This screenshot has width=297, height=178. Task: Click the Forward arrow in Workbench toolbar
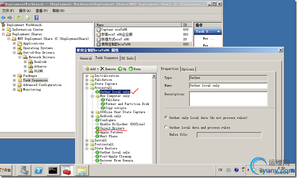[10, 18]
